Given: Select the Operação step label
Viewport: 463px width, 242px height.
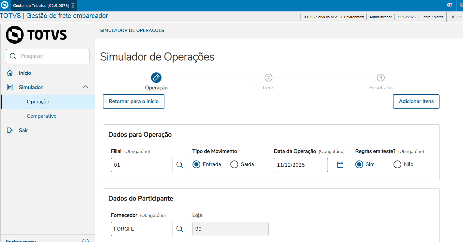Looking at the screenshot, I should 156,88.
